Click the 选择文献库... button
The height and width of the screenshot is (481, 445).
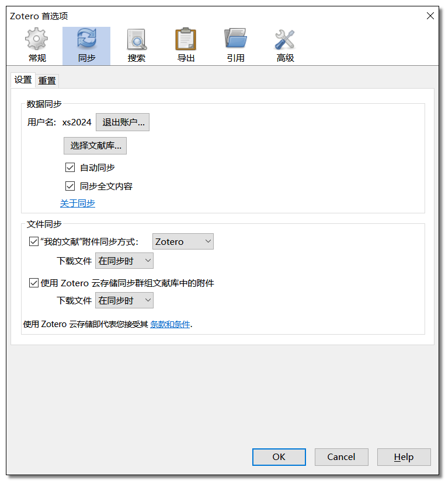click(x=95, y=145)
